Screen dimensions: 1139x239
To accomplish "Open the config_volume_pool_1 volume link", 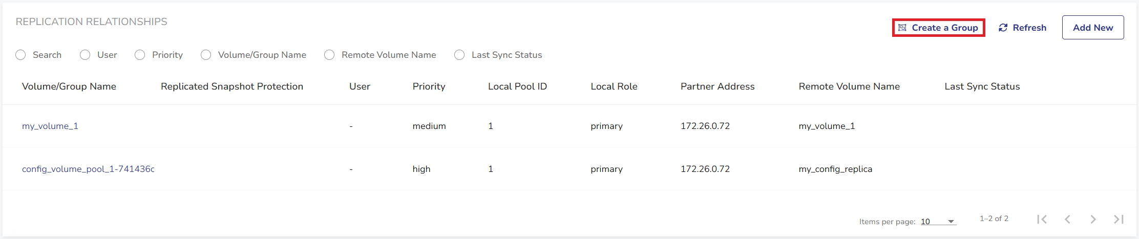I will 88,169.
